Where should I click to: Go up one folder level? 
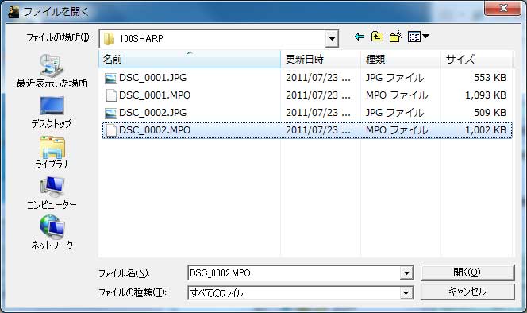[377, 37]
